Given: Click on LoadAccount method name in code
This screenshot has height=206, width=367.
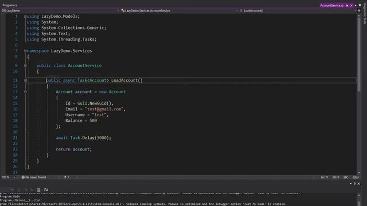Looking at the screenshot, I should [x=124, y=80].
